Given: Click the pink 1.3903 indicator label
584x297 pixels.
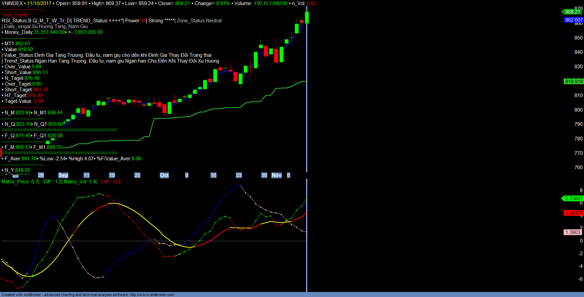Looking at the screenshot, I should coord(572,232).
